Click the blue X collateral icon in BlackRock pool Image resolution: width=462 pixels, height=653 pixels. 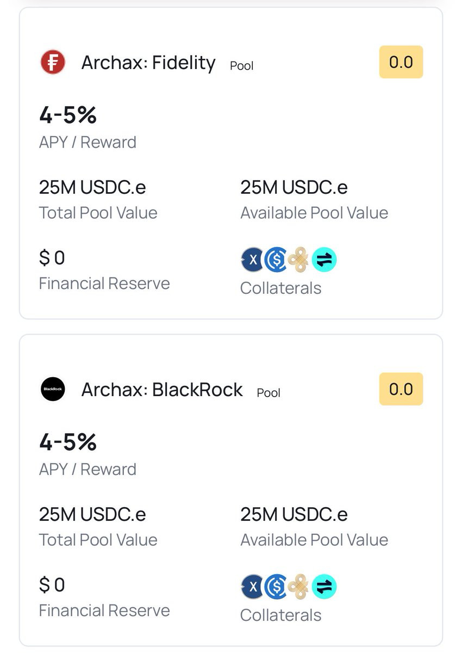pyautogui.click(x=252, y=587)
